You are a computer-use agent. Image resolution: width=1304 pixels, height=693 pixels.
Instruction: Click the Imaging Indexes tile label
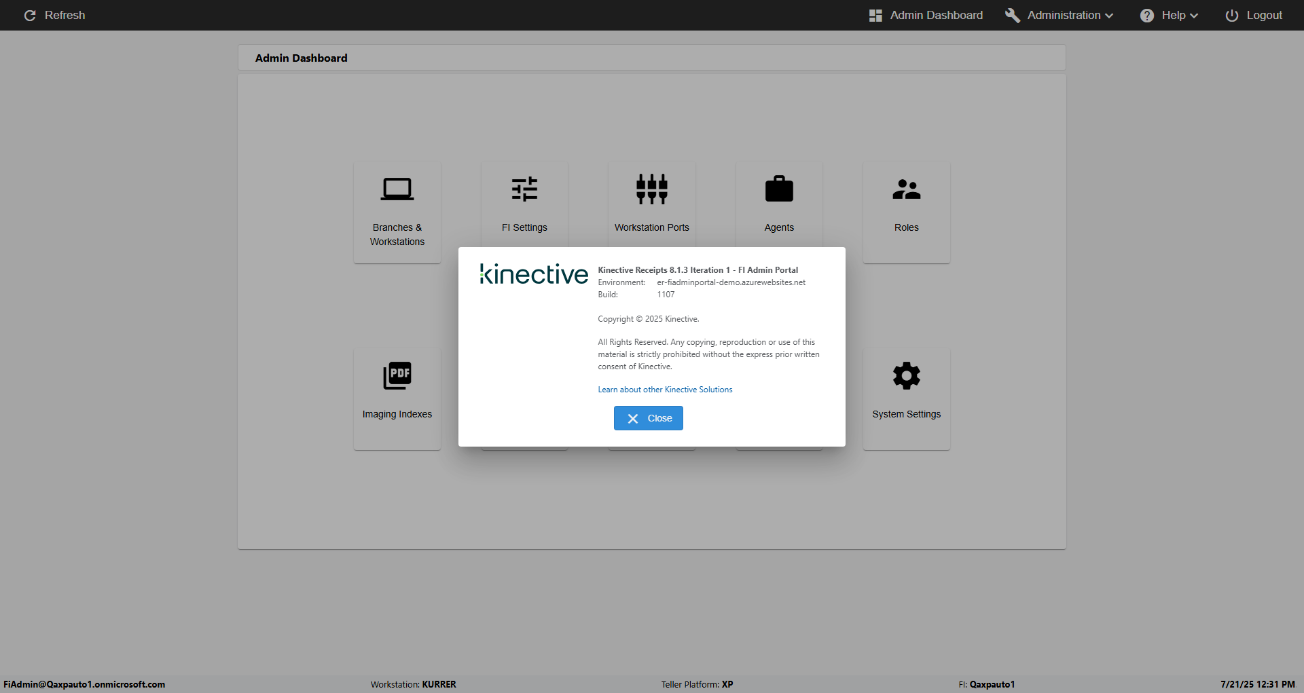[397, 414]
